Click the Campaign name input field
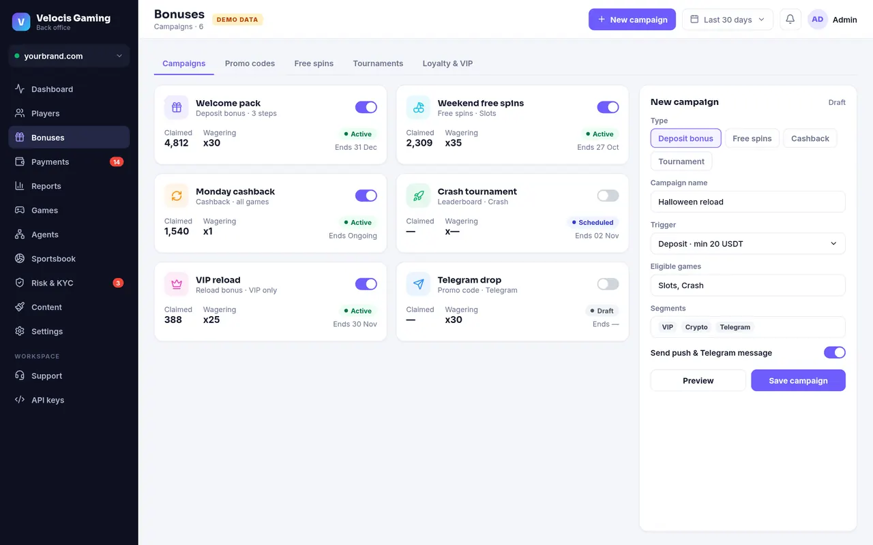873x545 pixels. pos(748,202)
